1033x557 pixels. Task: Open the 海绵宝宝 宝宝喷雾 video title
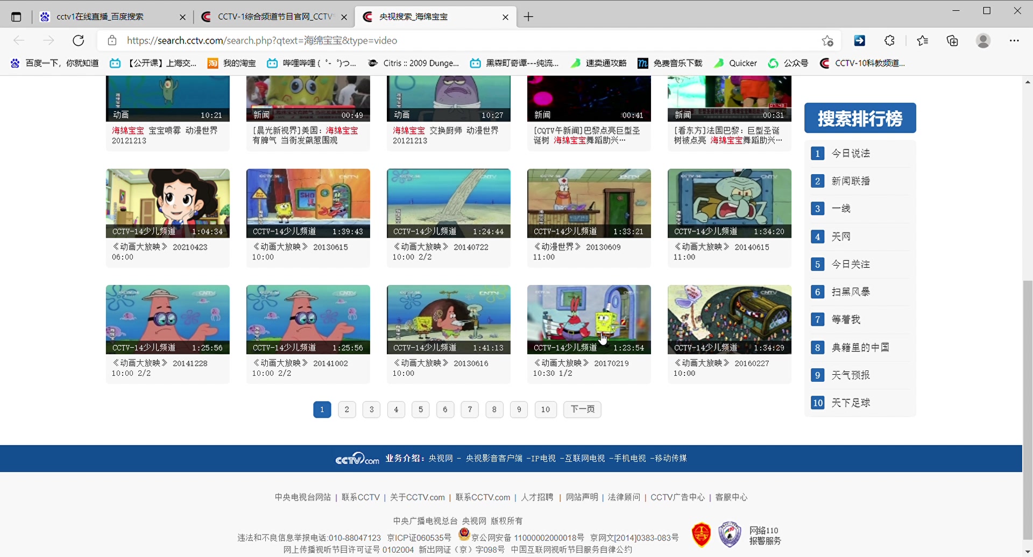click(165, 135)
